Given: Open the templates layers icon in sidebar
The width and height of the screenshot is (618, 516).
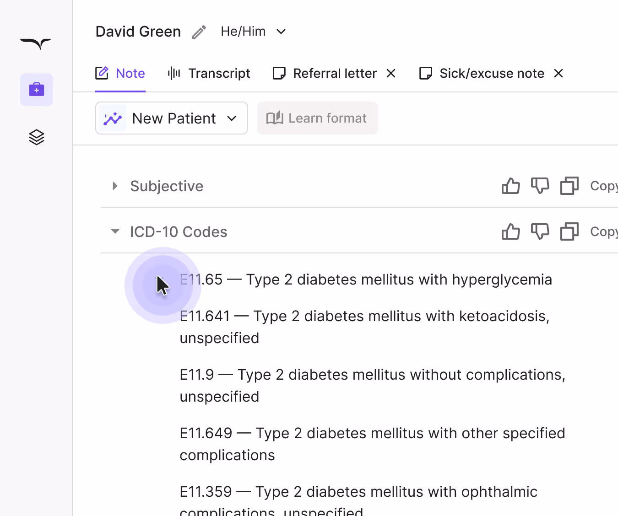Looking at the screenshot, I should coord(37,137).
